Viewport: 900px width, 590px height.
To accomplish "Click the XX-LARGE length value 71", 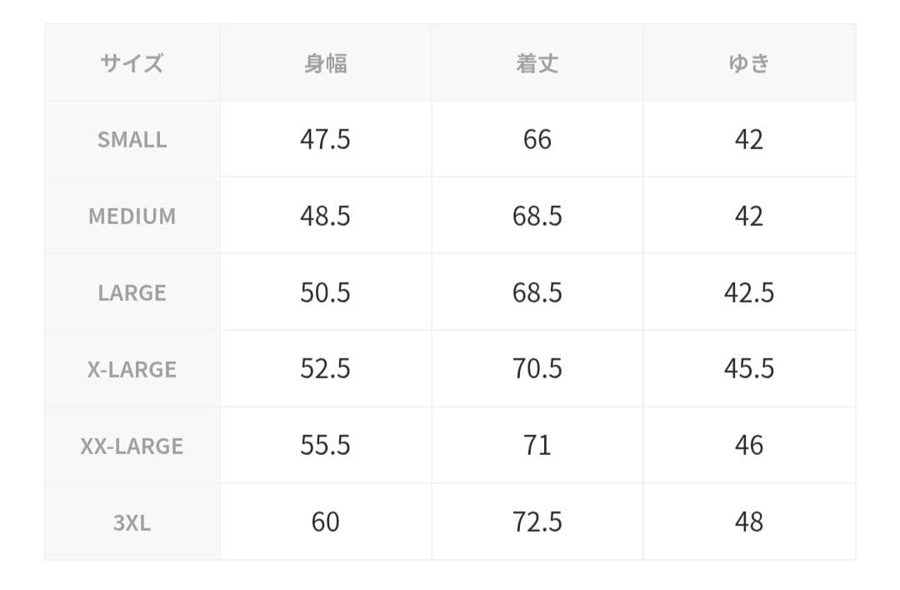I will (537, 446).
